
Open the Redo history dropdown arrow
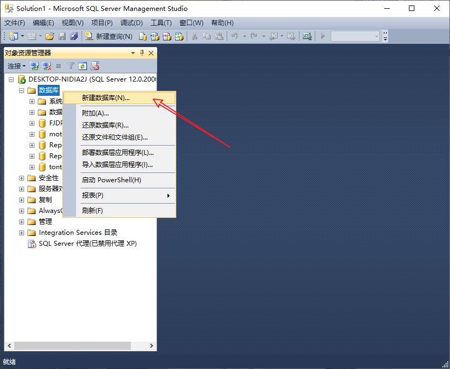click(x=263, y=36)
